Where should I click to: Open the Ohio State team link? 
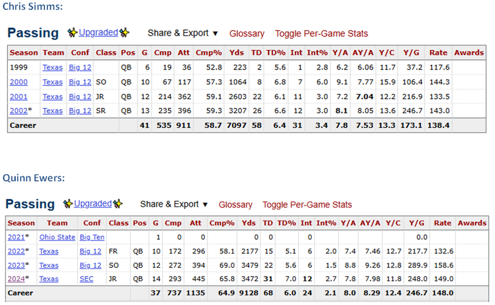click(x=57, y=237)
